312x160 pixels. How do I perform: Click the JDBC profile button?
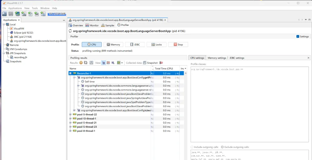pyautogui.click(x=135, y=45)
